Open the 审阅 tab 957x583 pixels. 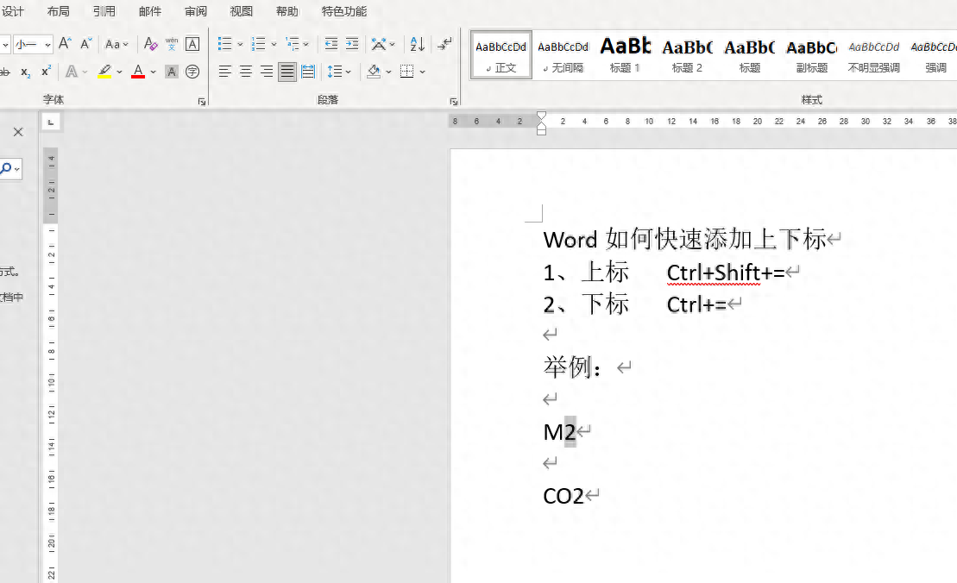point(196,11)
